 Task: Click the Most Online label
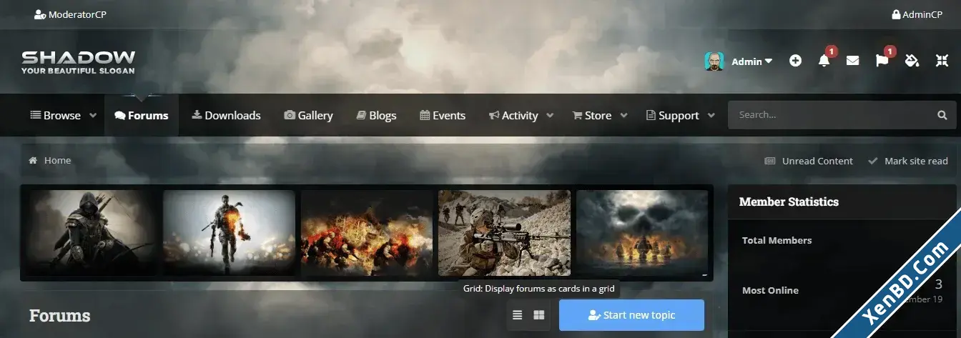(x=770, y=290)
